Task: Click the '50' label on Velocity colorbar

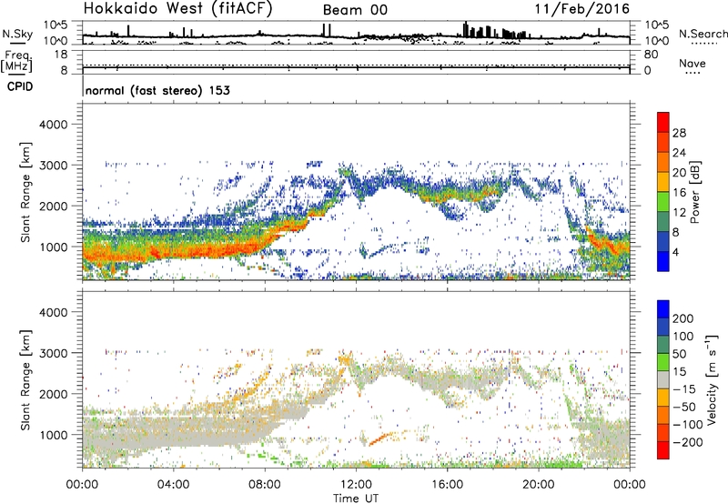Action: pyautogui.click(x=679, y=354)
